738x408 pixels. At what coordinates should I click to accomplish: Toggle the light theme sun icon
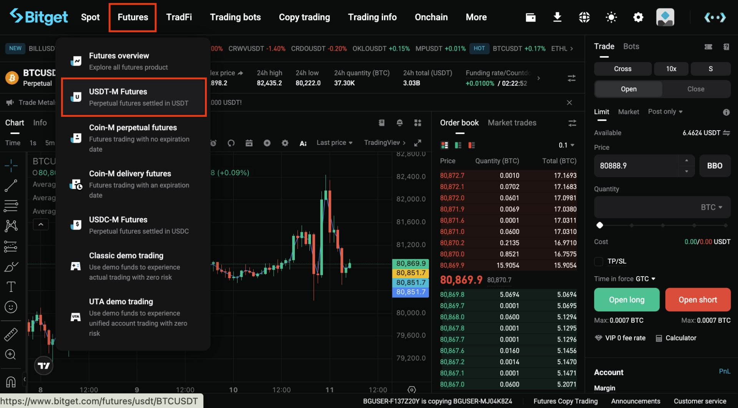[611, 17]
